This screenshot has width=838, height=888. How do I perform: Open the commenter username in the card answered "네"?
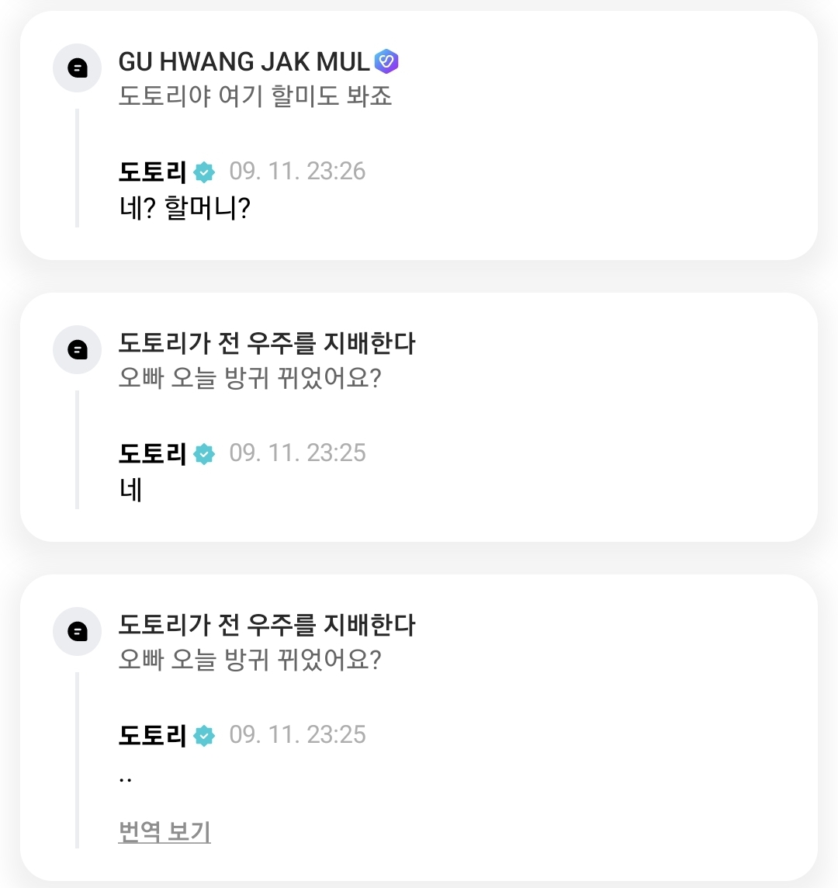coord(267,343)
